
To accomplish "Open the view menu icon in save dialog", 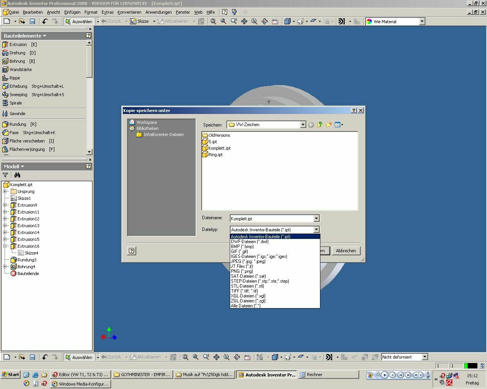I will click(x=339, y=125).
